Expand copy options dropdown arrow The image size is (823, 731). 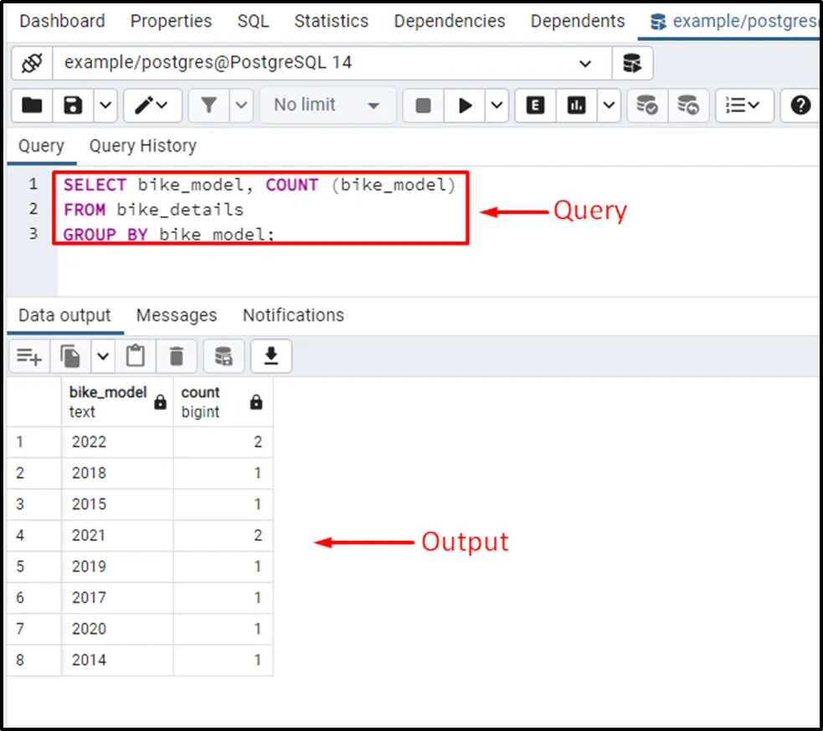coord(103,357)
